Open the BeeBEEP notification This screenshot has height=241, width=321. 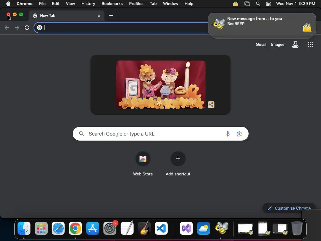(x=262, y=24)
